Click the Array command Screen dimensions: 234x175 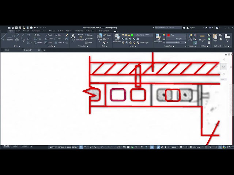coord(58,43)
